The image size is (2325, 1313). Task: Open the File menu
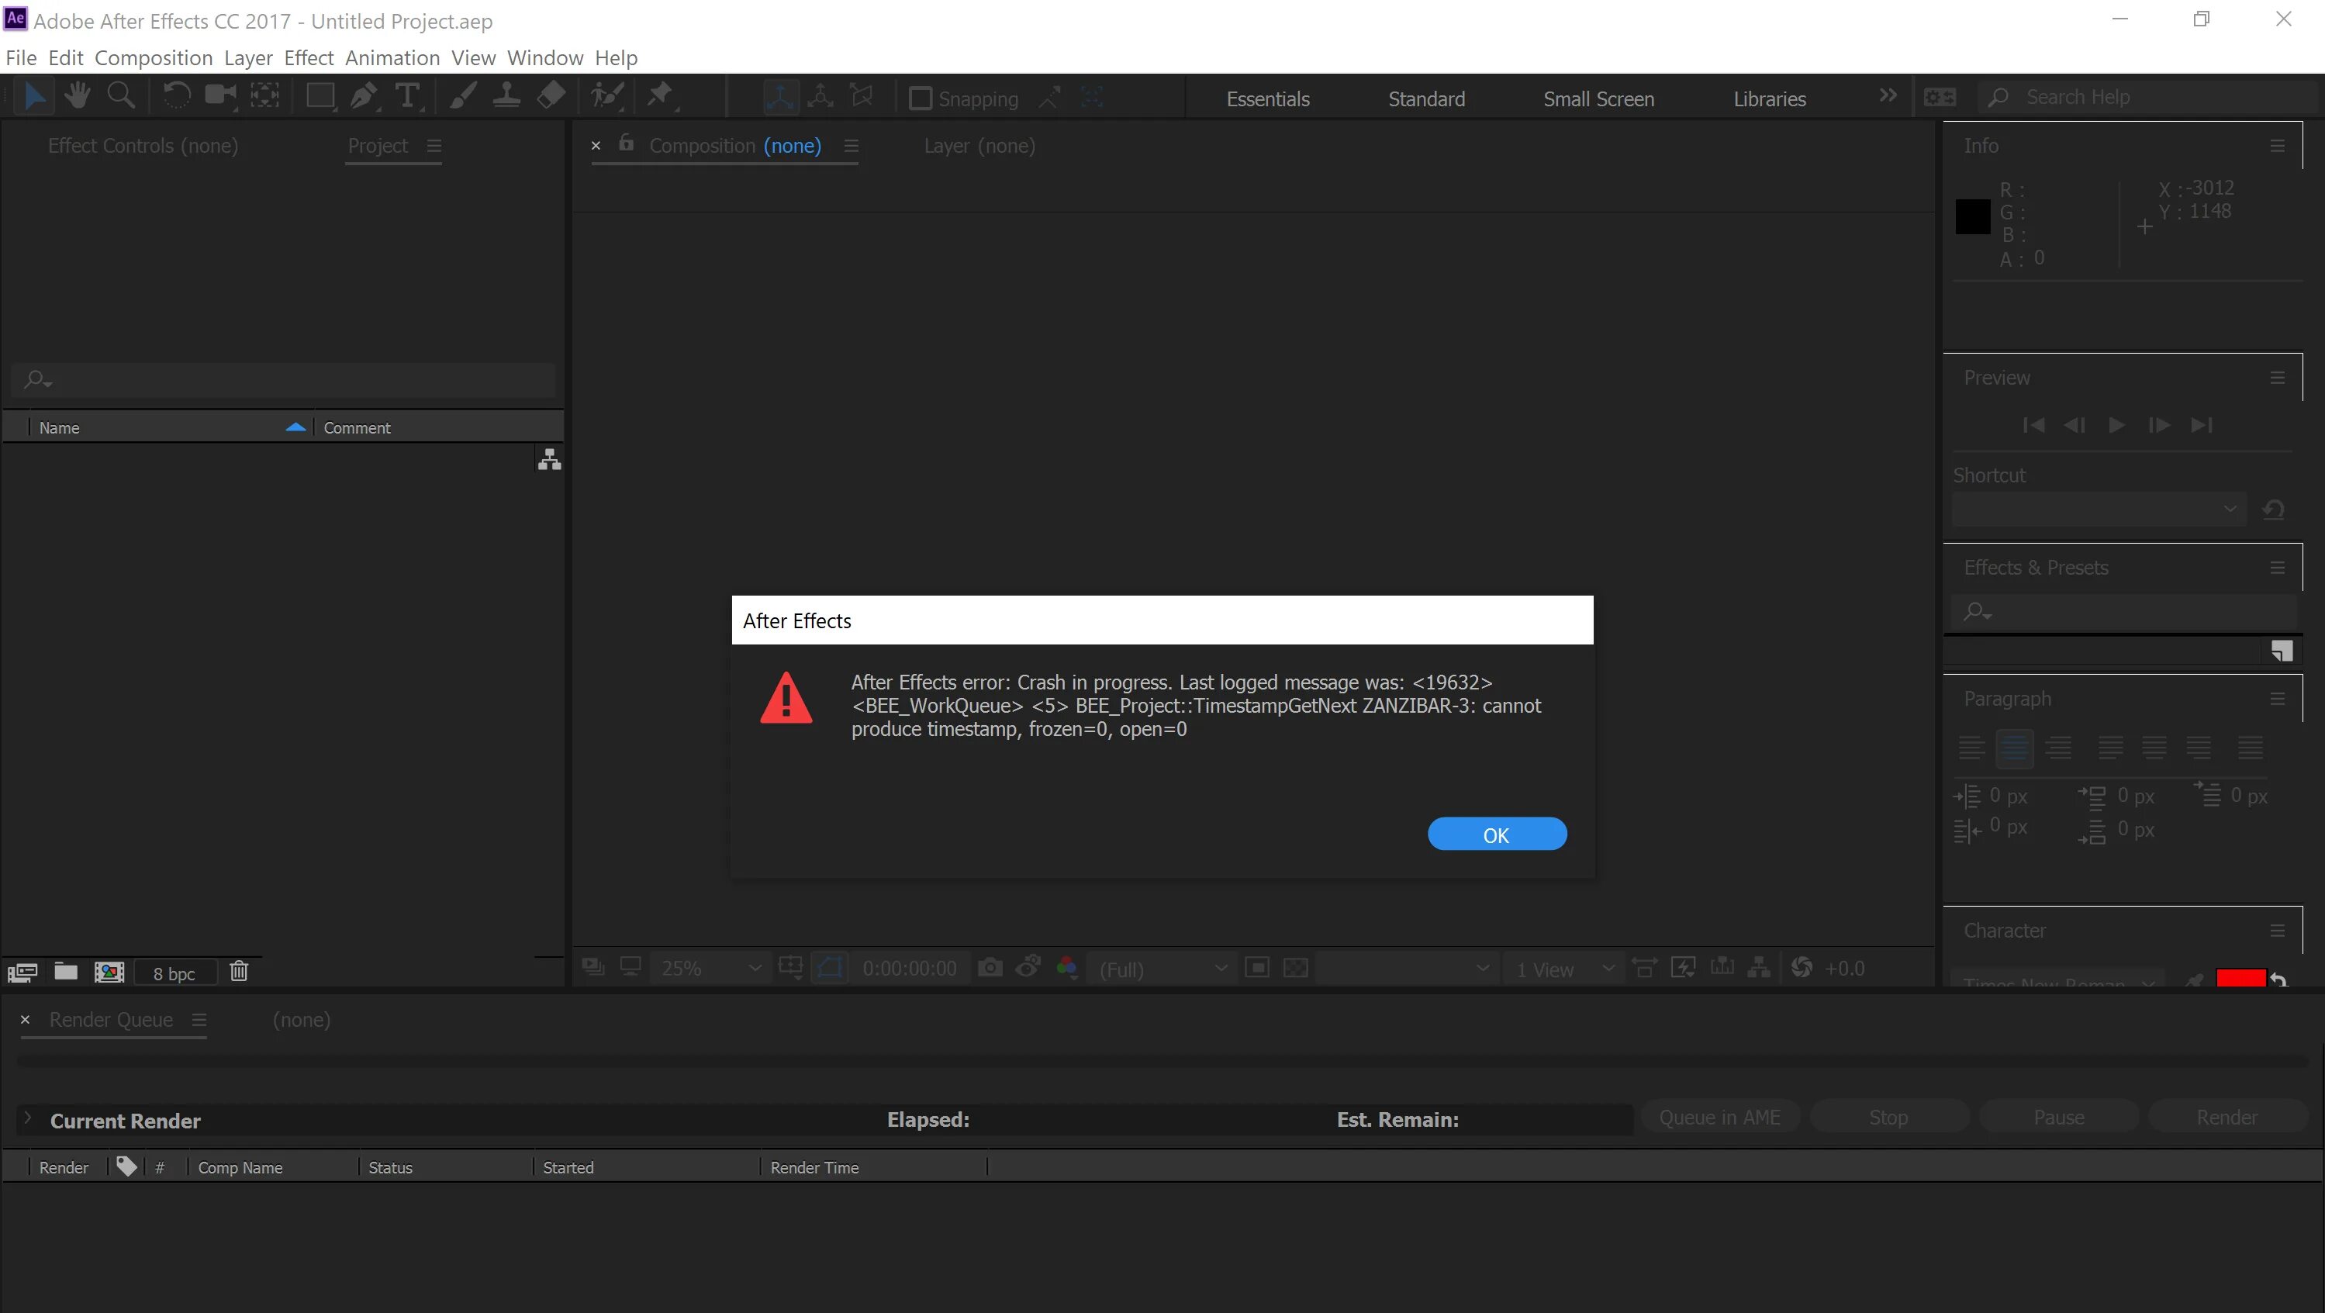tap(21, 57)
